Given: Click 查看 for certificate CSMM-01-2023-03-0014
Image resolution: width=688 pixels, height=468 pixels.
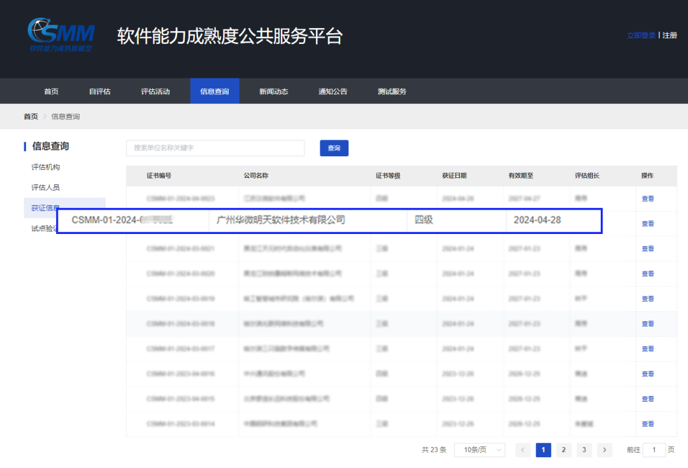Looking at the screenshot, I should click(x=648, y=423).
